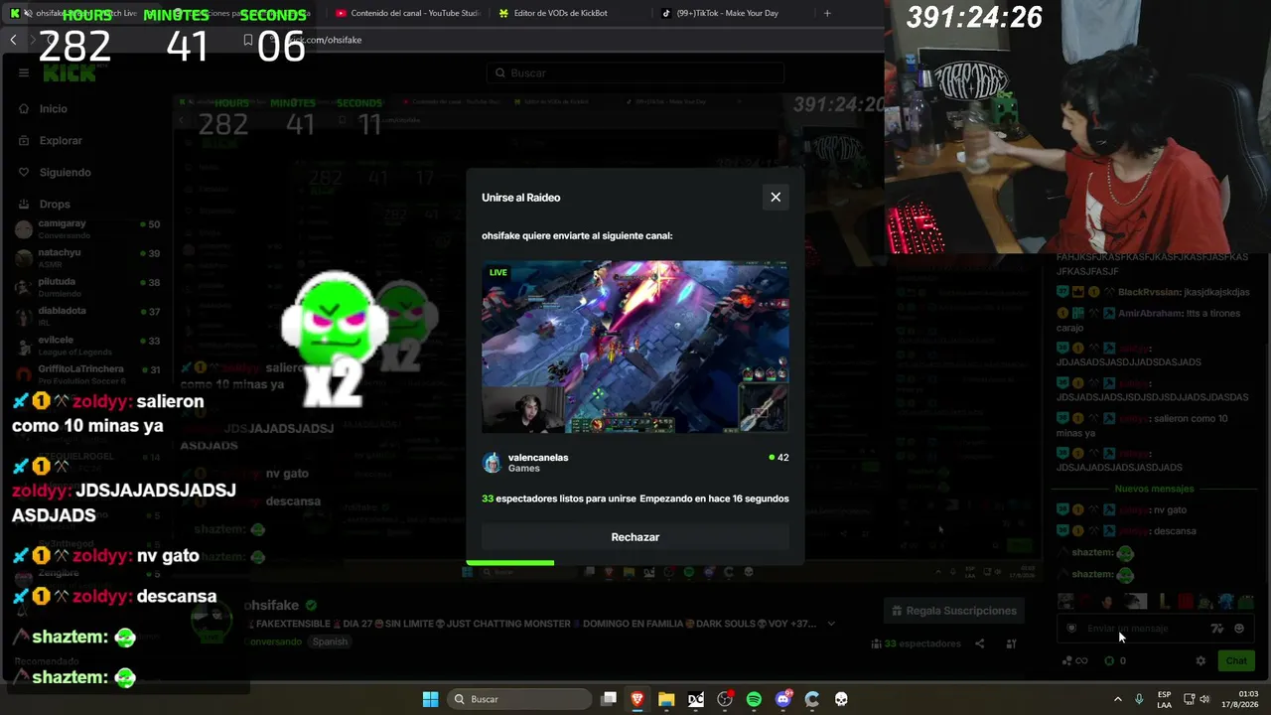1271x715 pixels.
Task: Go to Inicio in Kick sidebar
Action: (54, 108)
